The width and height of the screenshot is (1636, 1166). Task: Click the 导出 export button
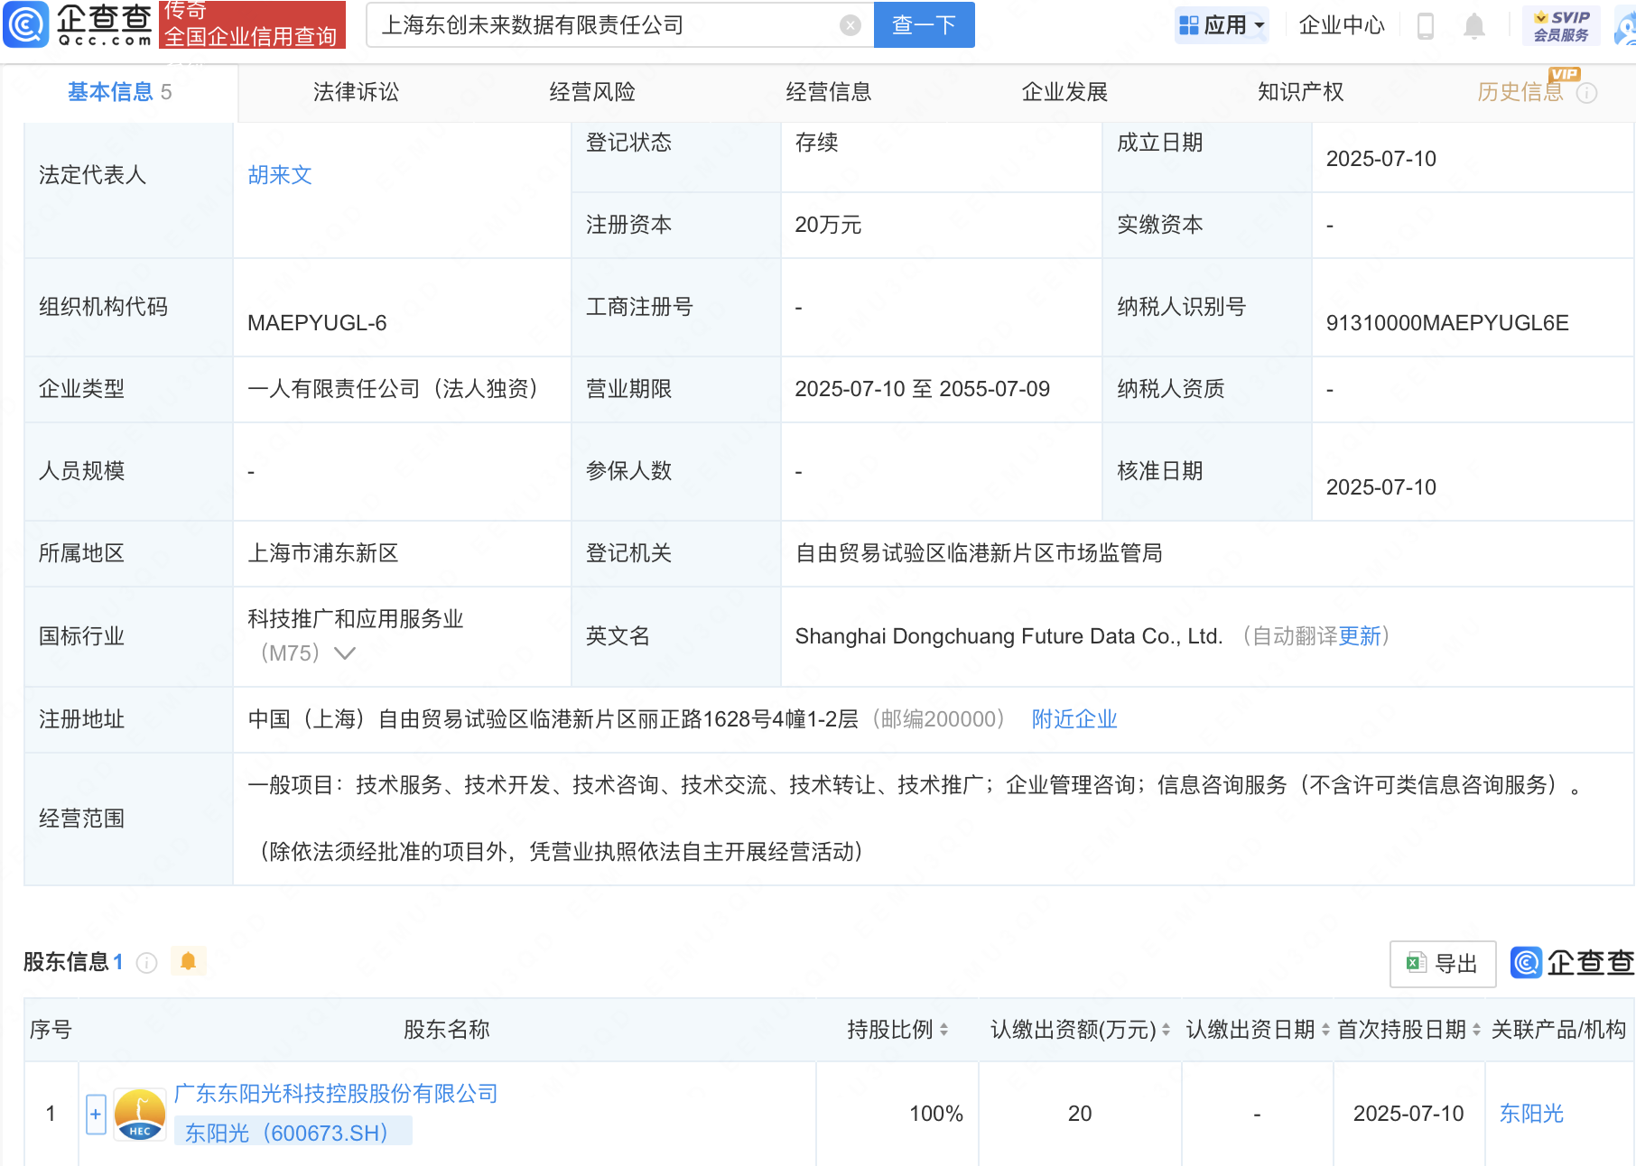1443,964
